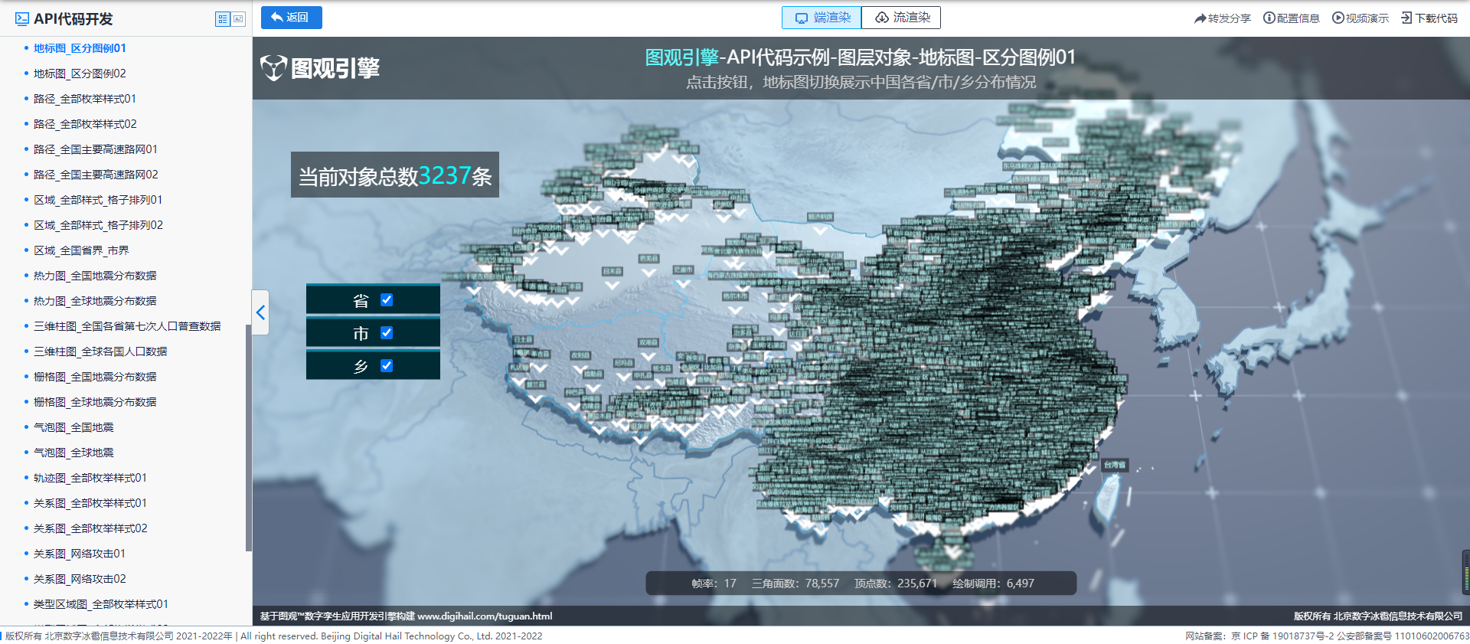The image size is (1470, 644).
Task: Open 配置信息 info
Action: tap(1291, 18)
